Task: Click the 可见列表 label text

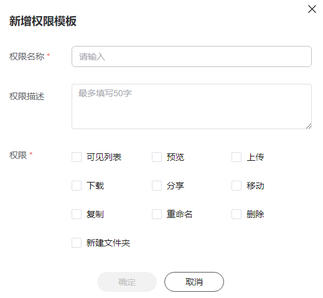Action: 104,157
